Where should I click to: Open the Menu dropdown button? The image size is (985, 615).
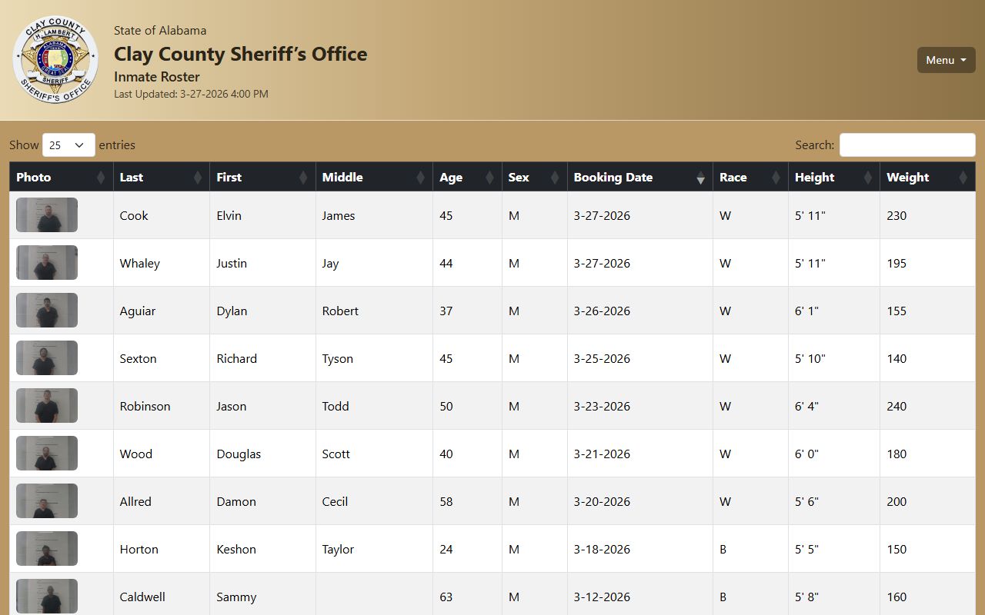[x=946, y=60]
